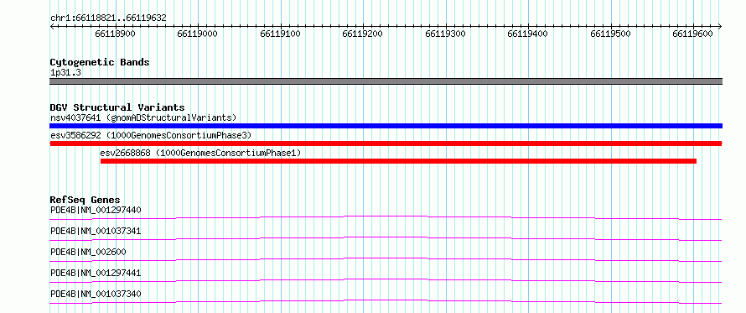Open PDE4B|NM_001037341 transcript label
This screenshot has height=313, width=746.
coord(96,231)
